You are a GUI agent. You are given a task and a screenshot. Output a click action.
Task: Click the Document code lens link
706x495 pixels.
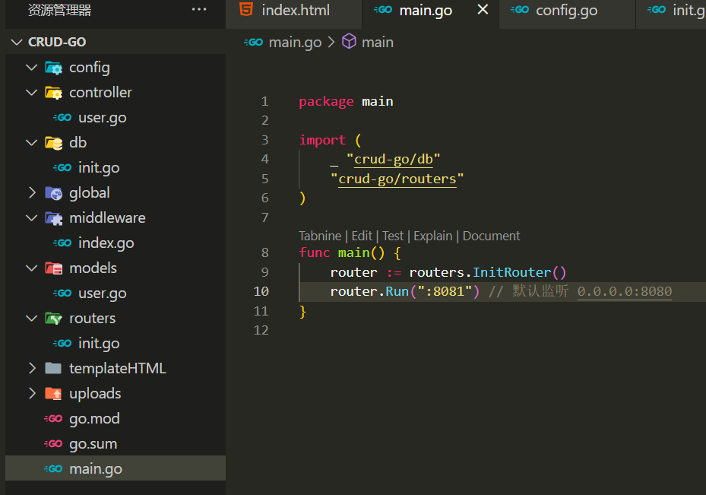491,236
